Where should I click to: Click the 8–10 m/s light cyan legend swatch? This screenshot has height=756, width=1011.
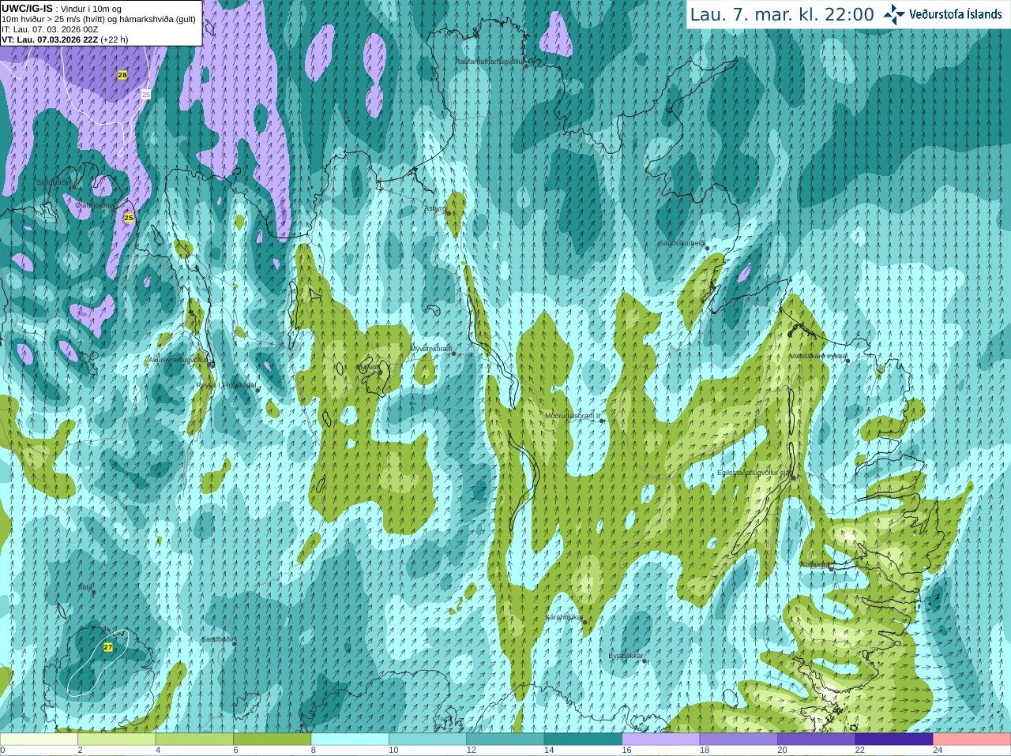click(350, 739)
